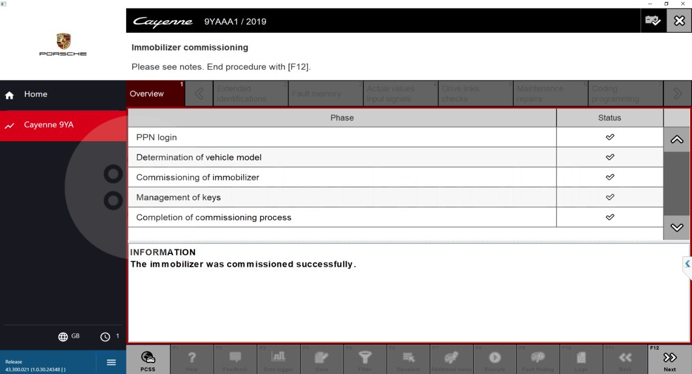Image resolution: width=692 pixels, height=374 pixels.
Task: Click the vehicle connection status icon
Action: [x=653, y=21]
